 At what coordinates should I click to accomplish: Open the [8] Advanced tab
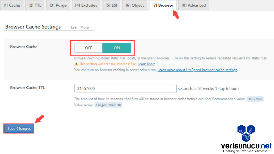(x=194, y=5)
